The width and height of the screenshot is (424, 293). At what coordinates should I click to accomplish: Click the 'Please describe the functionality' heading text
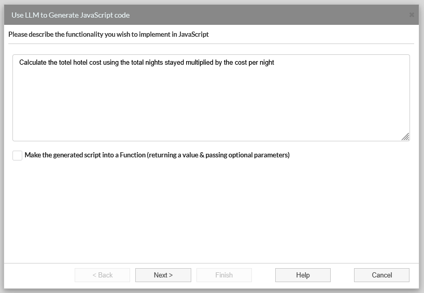[x=108, y=34]
